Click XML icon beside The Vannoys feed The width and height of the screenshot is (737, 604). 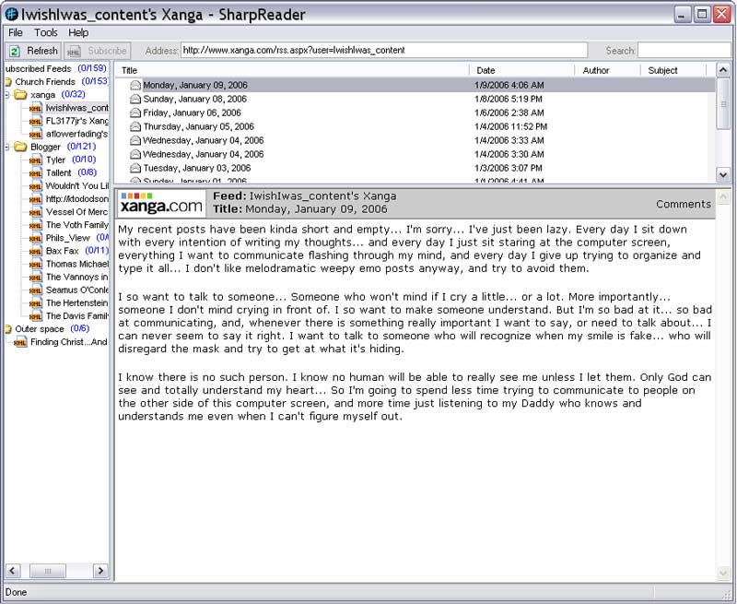(35, 277)
